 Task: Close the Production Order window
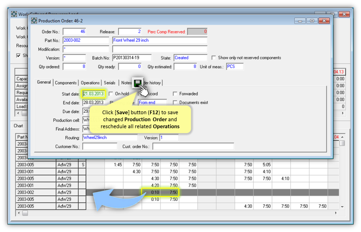click(x=324, y=21)
